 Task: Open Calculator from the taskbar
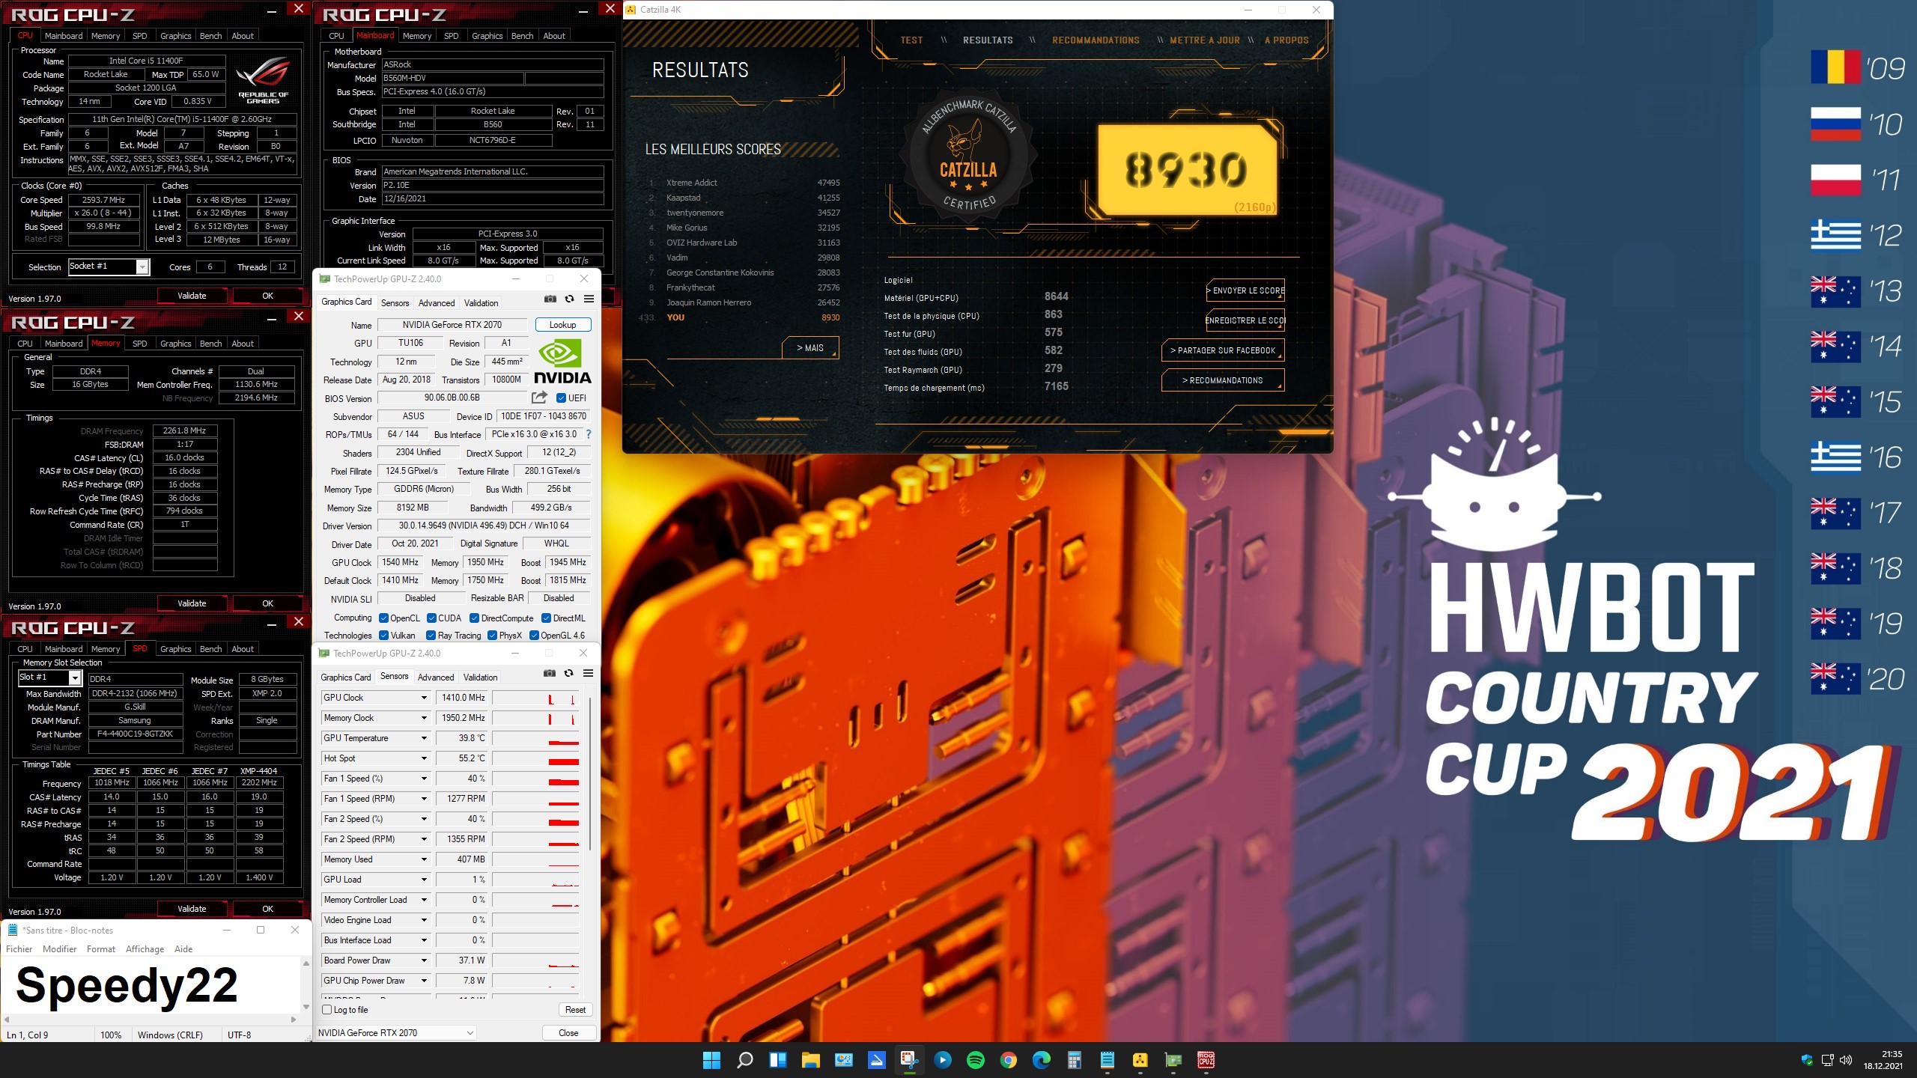click(1074, 1060)
